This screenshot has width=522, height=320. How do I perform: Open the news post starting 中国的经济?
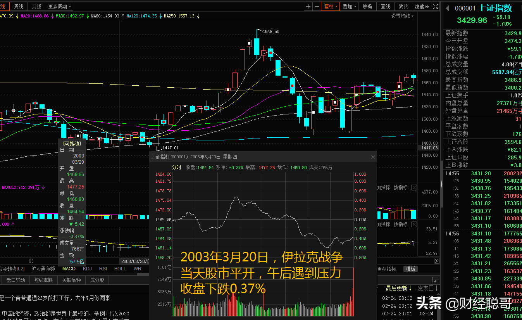pos(65,313)
